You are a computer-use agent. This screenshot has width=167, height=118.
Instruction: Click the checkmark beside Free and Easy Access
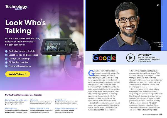click(x=6, y=67)
